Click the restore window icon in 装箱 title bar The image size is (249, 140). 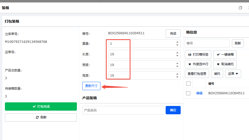(x=240, y=8)
